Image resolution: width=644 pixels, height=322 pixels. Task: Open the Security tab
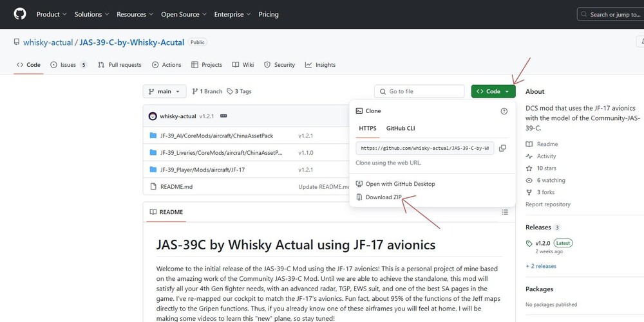[279, 65]
